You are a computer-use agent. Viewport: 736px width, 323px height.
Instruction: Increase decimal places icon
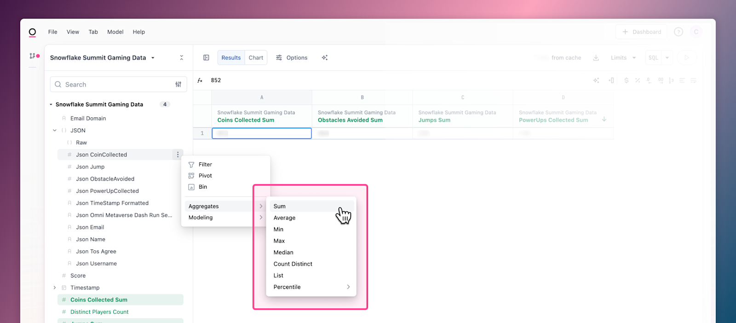coord(661,81)
